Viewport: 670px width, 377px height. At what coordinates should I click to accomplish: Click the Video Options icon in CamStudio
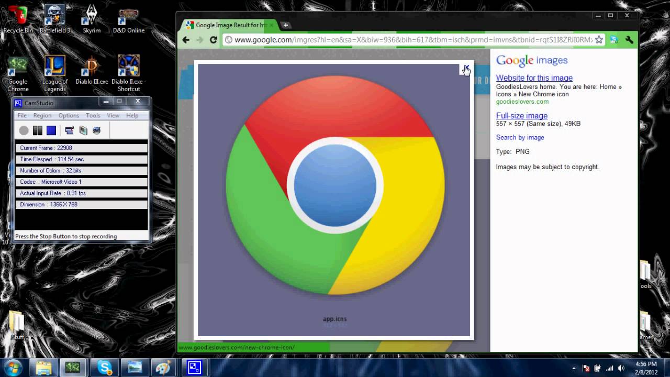point(83,130)
